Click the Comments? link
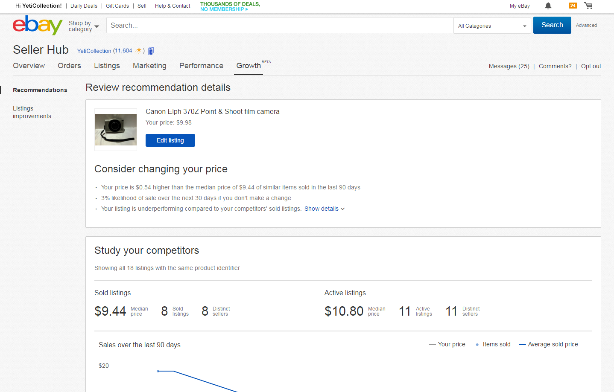The height and width of the screenshot is (392, 614). click(x=555, y=66)
